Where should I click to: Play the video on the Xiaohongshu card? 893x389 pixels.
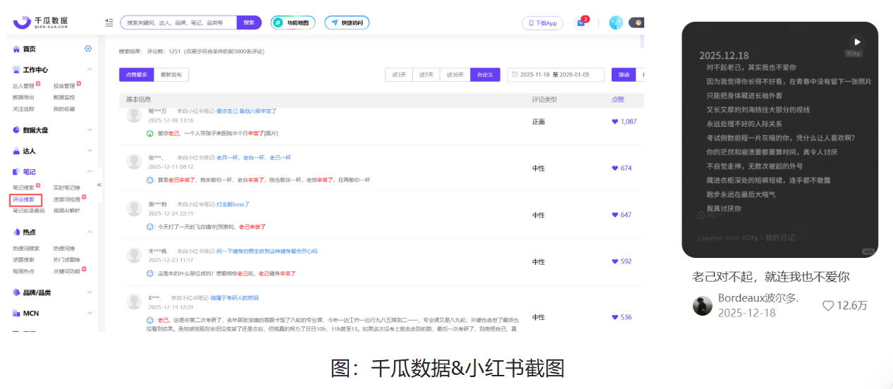856,42
